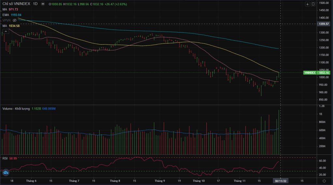Click the green VNINDEX price label tag
333x185 pixels.
pos(316,73)
